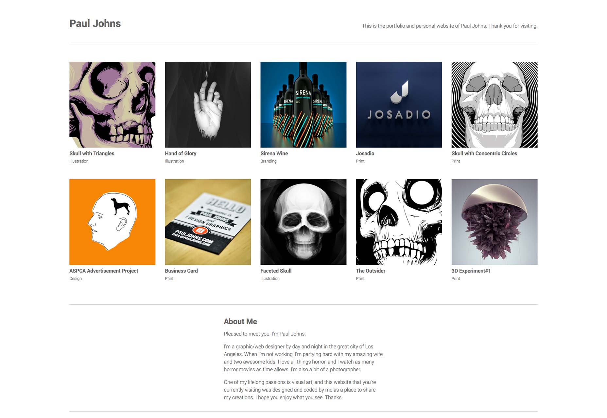Click the ASPCA Advertisement Project title
Viewport: 607px width, 418px height.
pyautogui.click(x=104, y=271)
